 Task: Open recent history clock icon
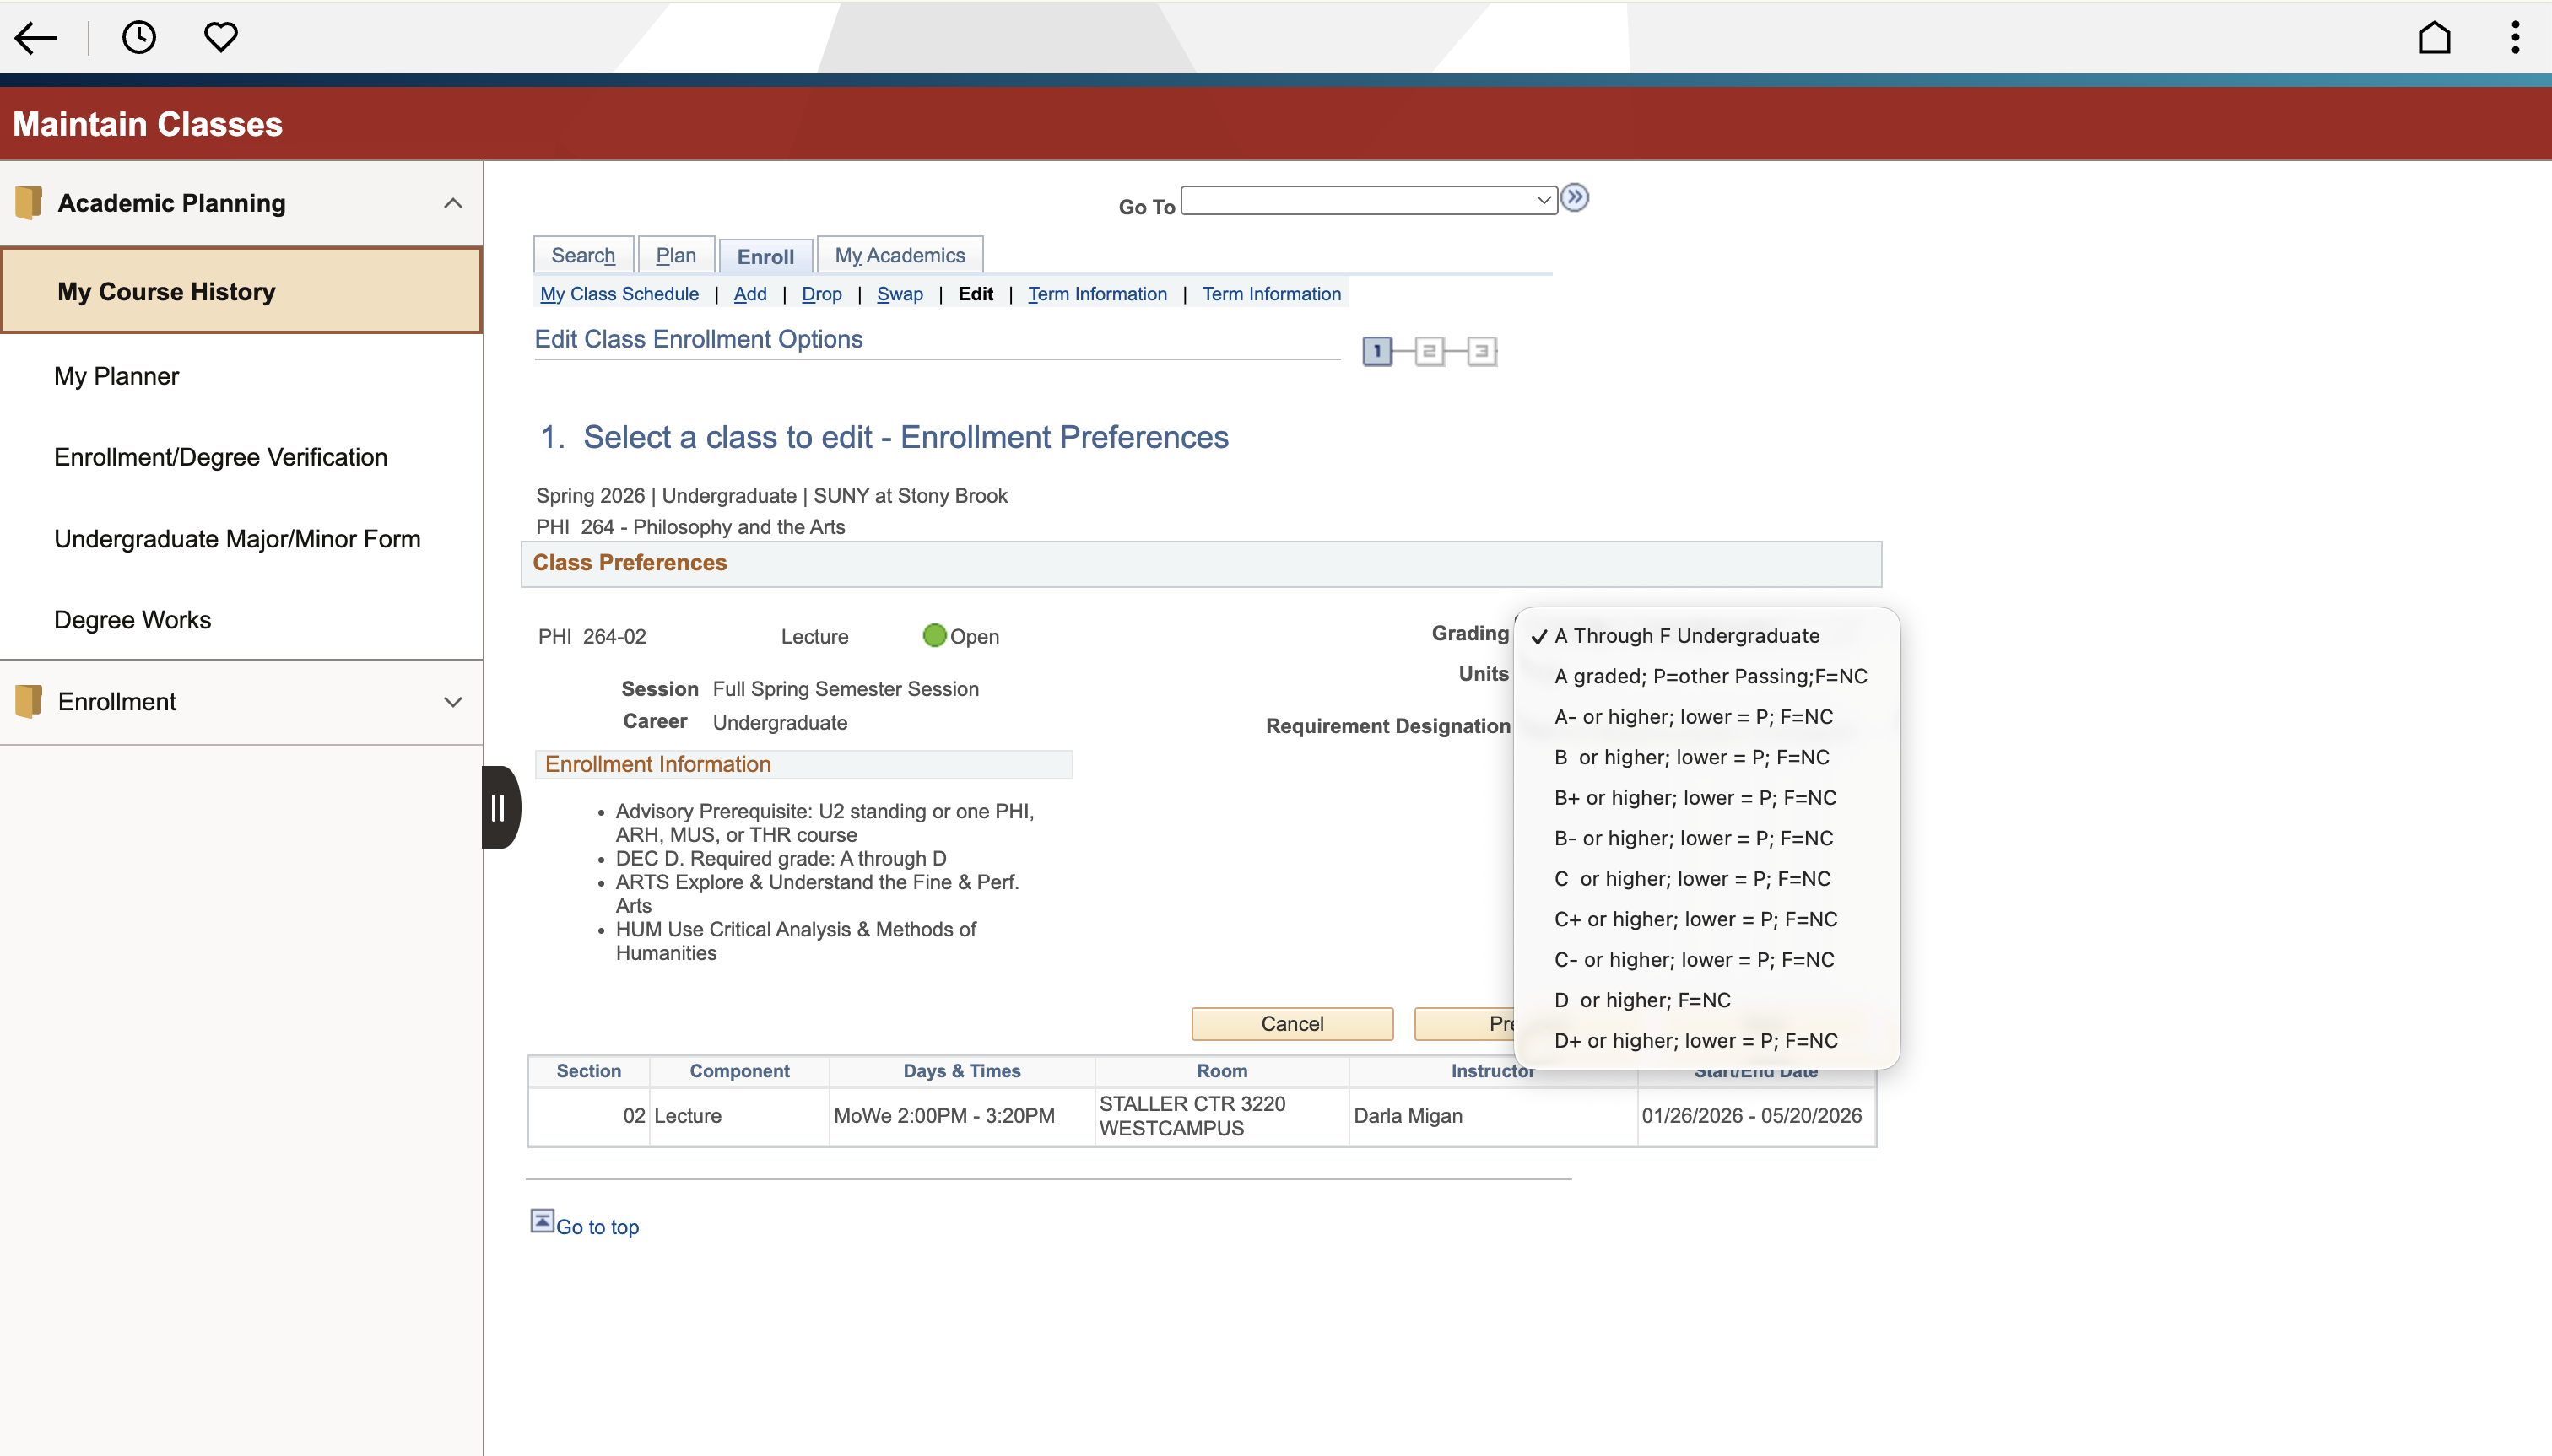coord(139,38)
